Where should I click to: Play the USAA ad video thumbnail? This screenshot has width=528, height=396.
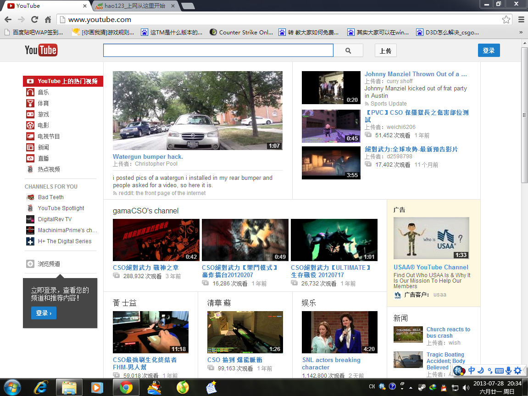pyautogui.click(x=431, y=238)
